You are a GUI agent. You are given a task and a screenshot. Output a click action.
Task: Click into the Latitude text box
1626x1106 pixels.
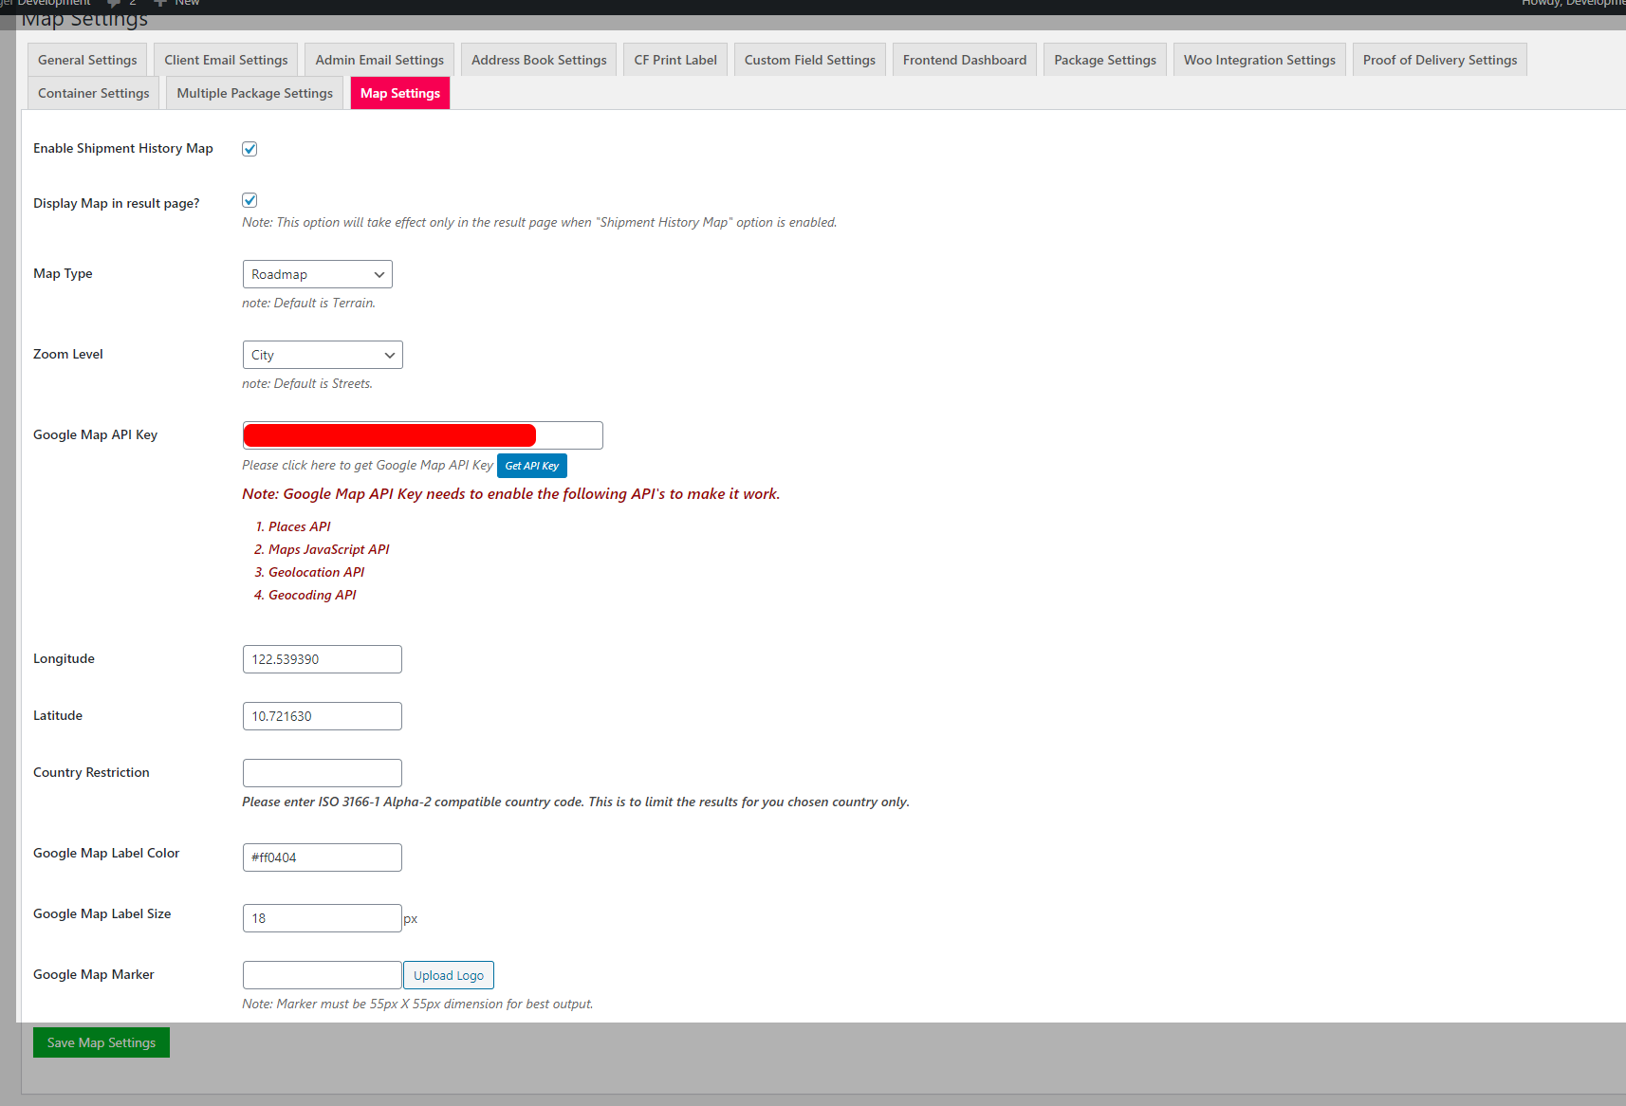(322, 716)
